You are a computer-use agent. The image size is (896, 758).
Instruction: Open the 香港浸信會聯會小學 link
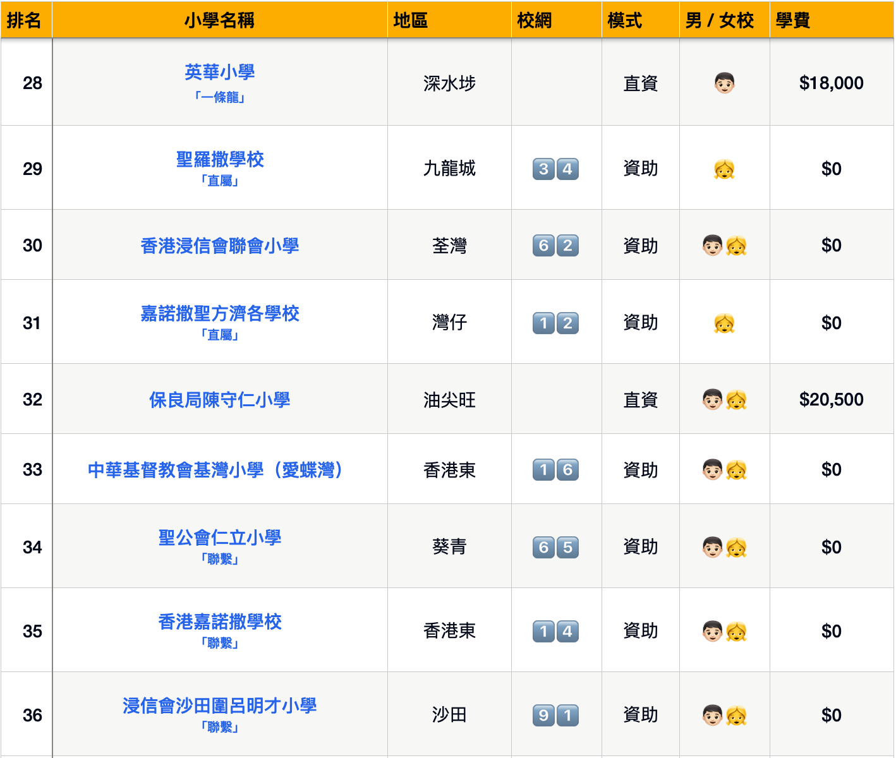220,246
